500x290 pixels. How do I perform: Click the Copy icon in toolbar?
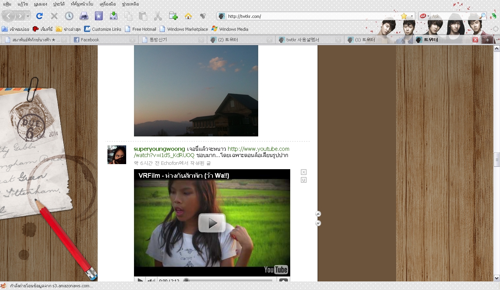[x=129, y=16]
